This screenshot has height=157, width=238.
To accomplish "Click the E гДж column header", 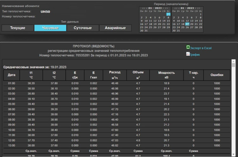I will point(75,75).
